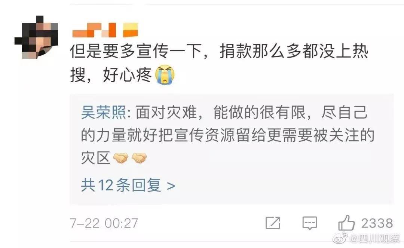
Task: Click the Weibo logo watermark
Action: click(340, 238)
